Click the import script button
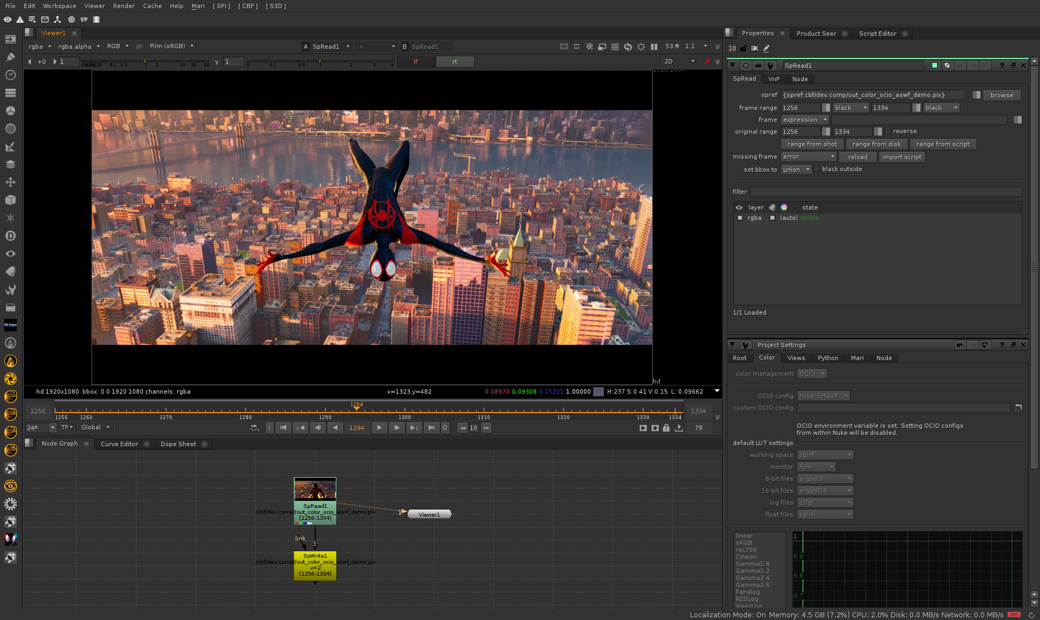The image size is (1040, 620). 901,157
